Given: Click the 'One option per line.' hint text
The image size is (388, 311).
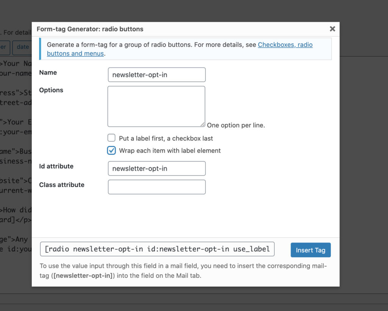Looking at the screenshot, I should 236,125.
